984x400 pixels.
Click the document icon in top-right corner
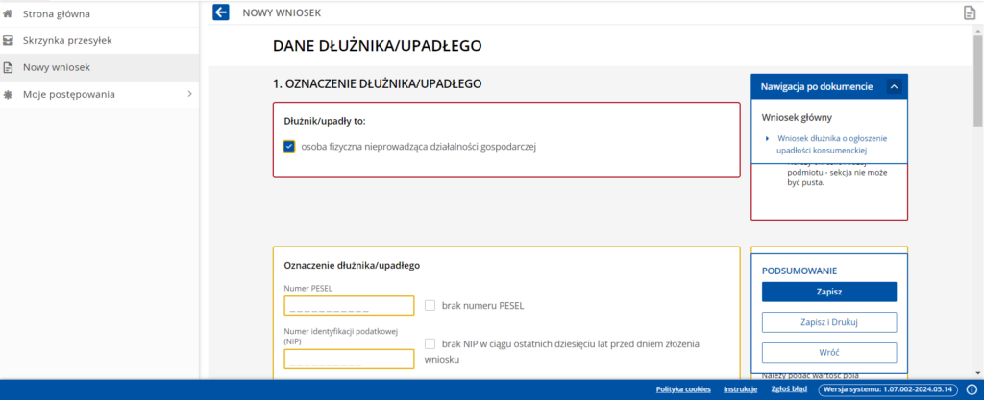970,12
